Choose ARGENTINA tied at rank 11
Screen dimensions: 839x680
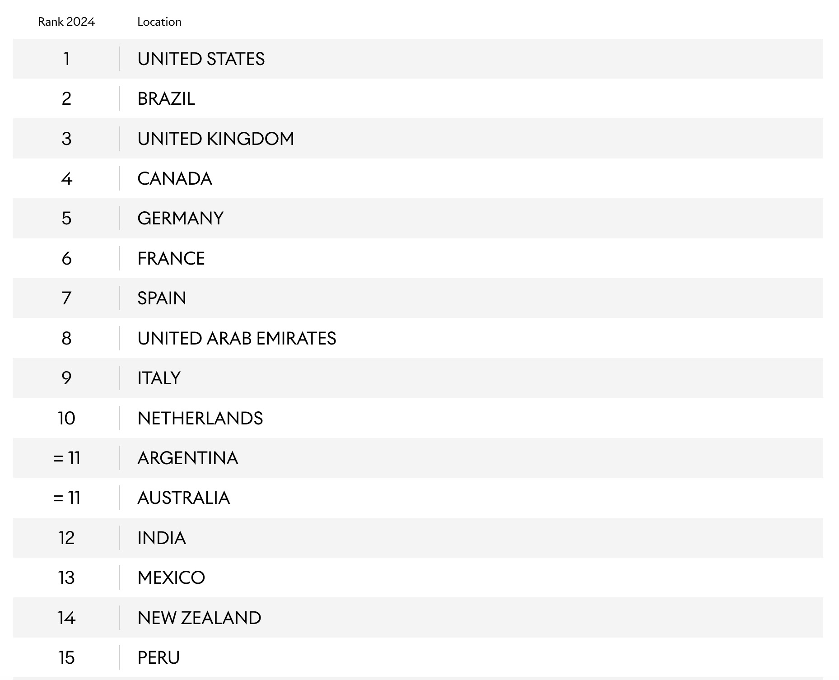point(187,458)
